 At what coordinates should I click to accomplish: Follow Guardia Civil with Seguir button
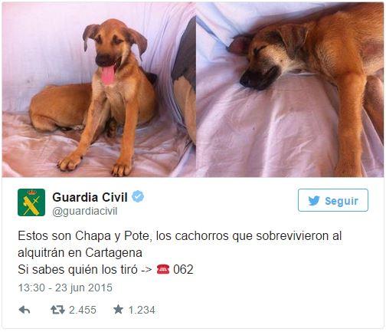pyautogui.click(x=333, y=200)
